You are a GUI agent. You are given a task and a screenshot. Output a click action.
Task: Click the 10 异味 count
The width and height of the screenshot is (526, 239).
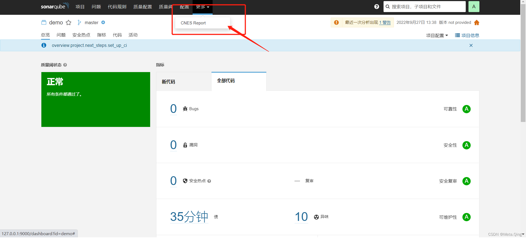click(301, 217)
